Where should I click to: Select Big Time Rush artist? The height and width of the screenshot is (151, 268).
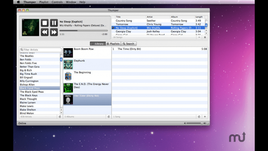click(40, 74)
